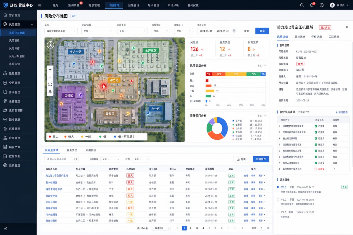Click the 新增措施 link
This screenshot has height=235, width=353.
341,112
